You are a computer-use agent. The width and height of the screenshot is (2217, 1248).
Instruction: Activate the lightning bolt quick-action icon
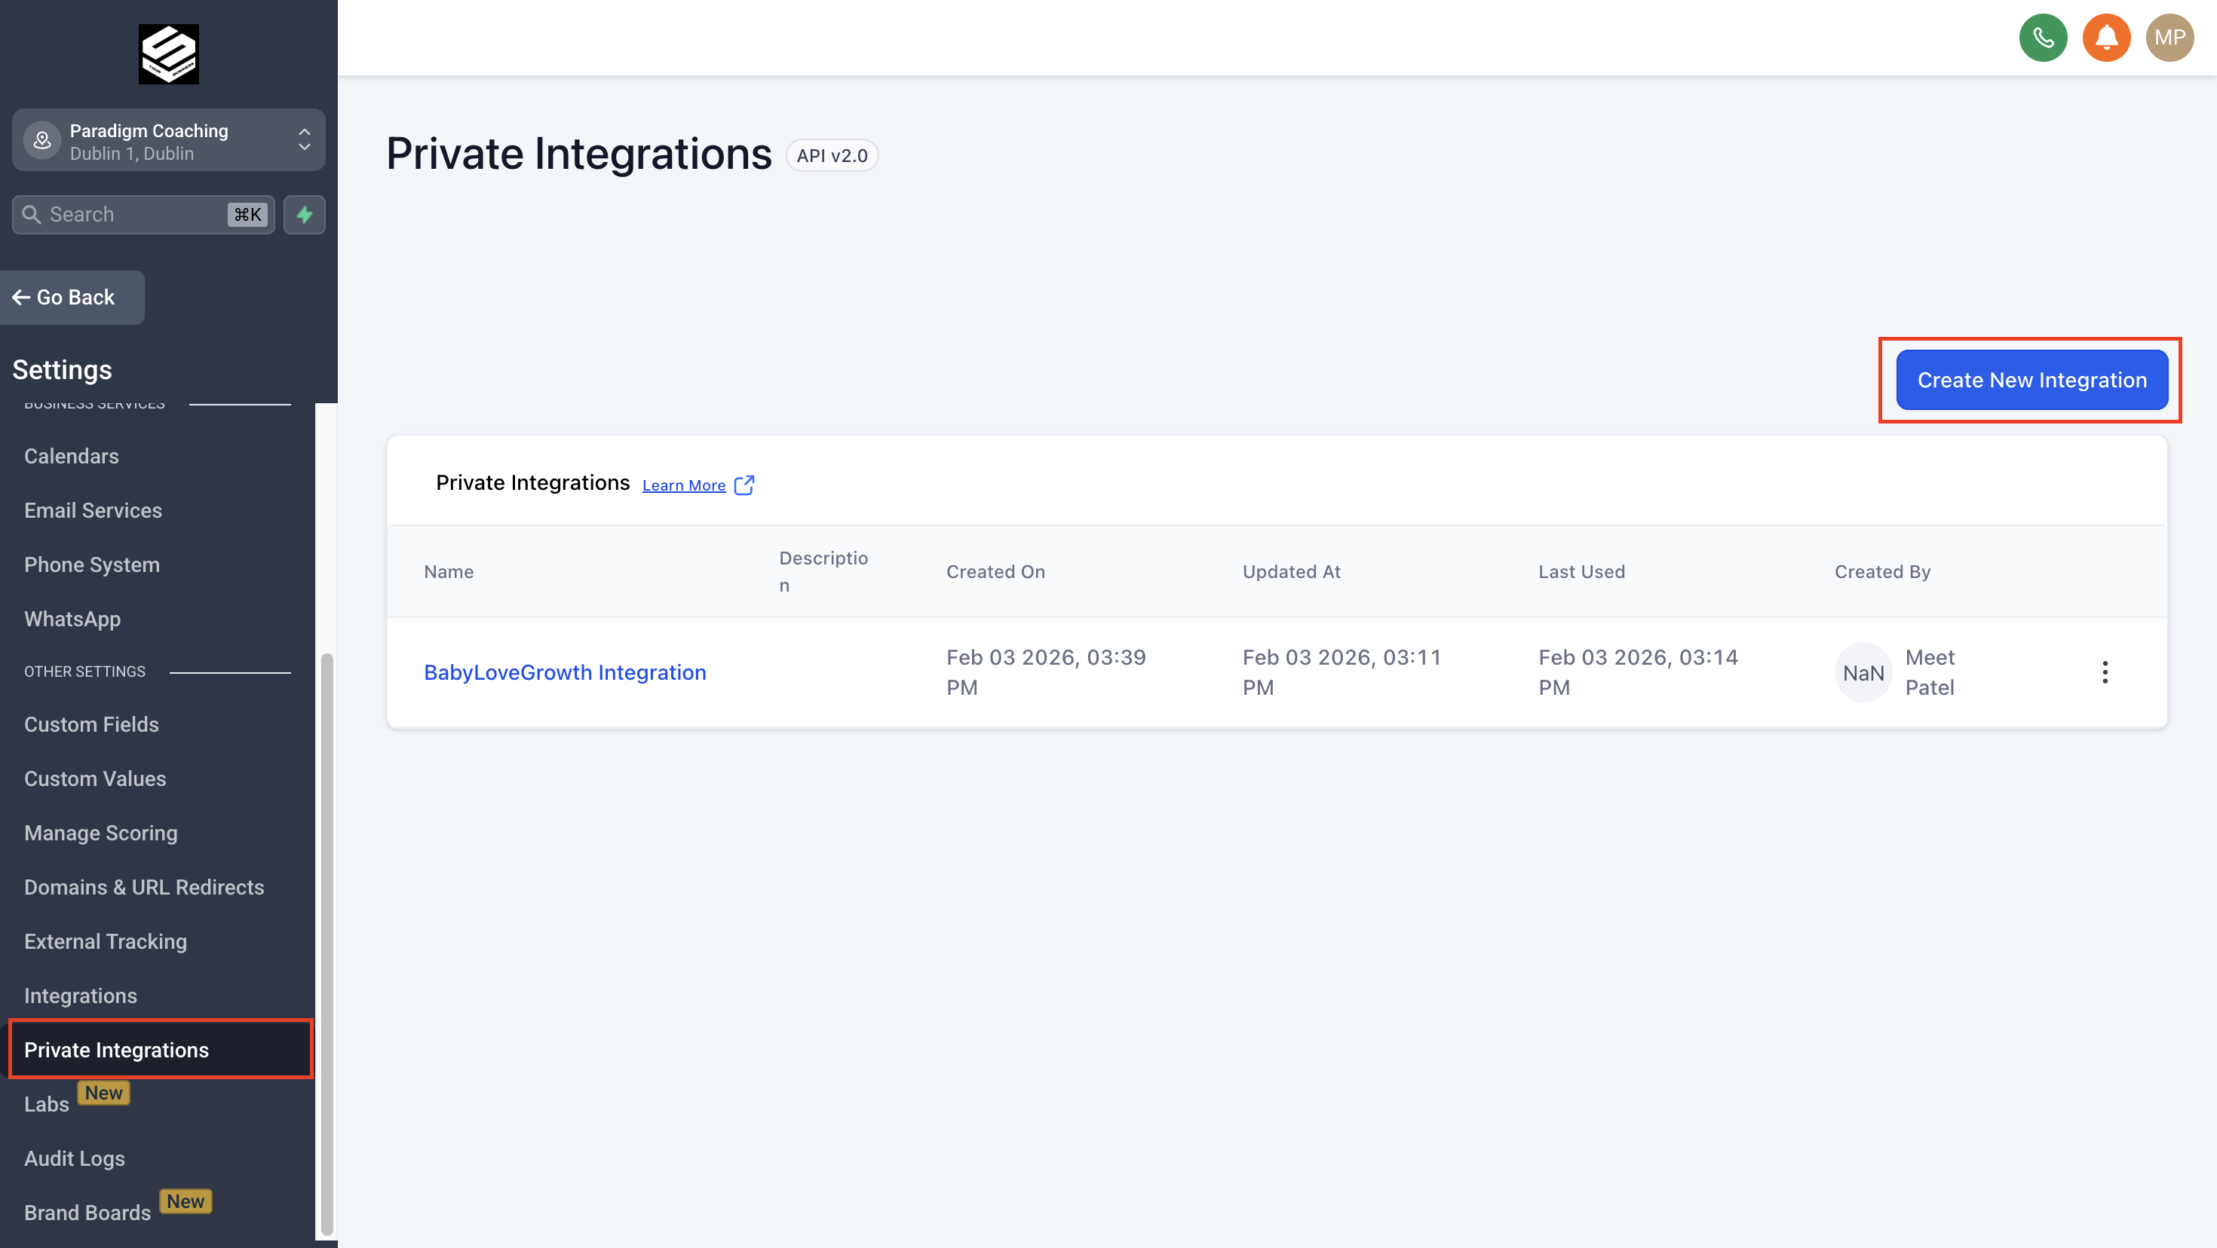304,214
